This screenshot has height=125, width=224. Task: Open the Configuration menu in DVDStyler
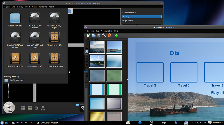[x=107, y=31]
